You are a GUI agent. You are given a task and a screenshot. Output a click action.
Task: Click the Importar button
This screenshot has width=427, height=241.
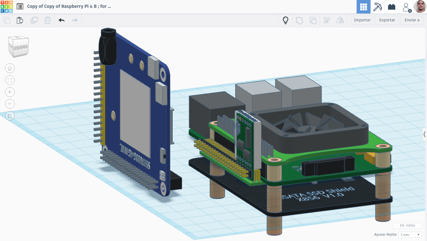(x=362, y=20)
